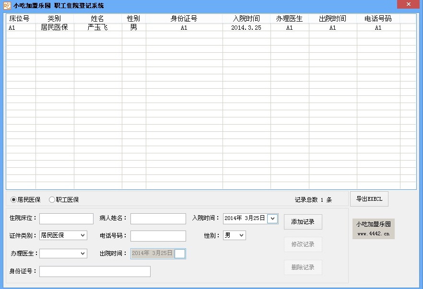Click the 性别 column header
423x289 pixels.
coord(134,19)
